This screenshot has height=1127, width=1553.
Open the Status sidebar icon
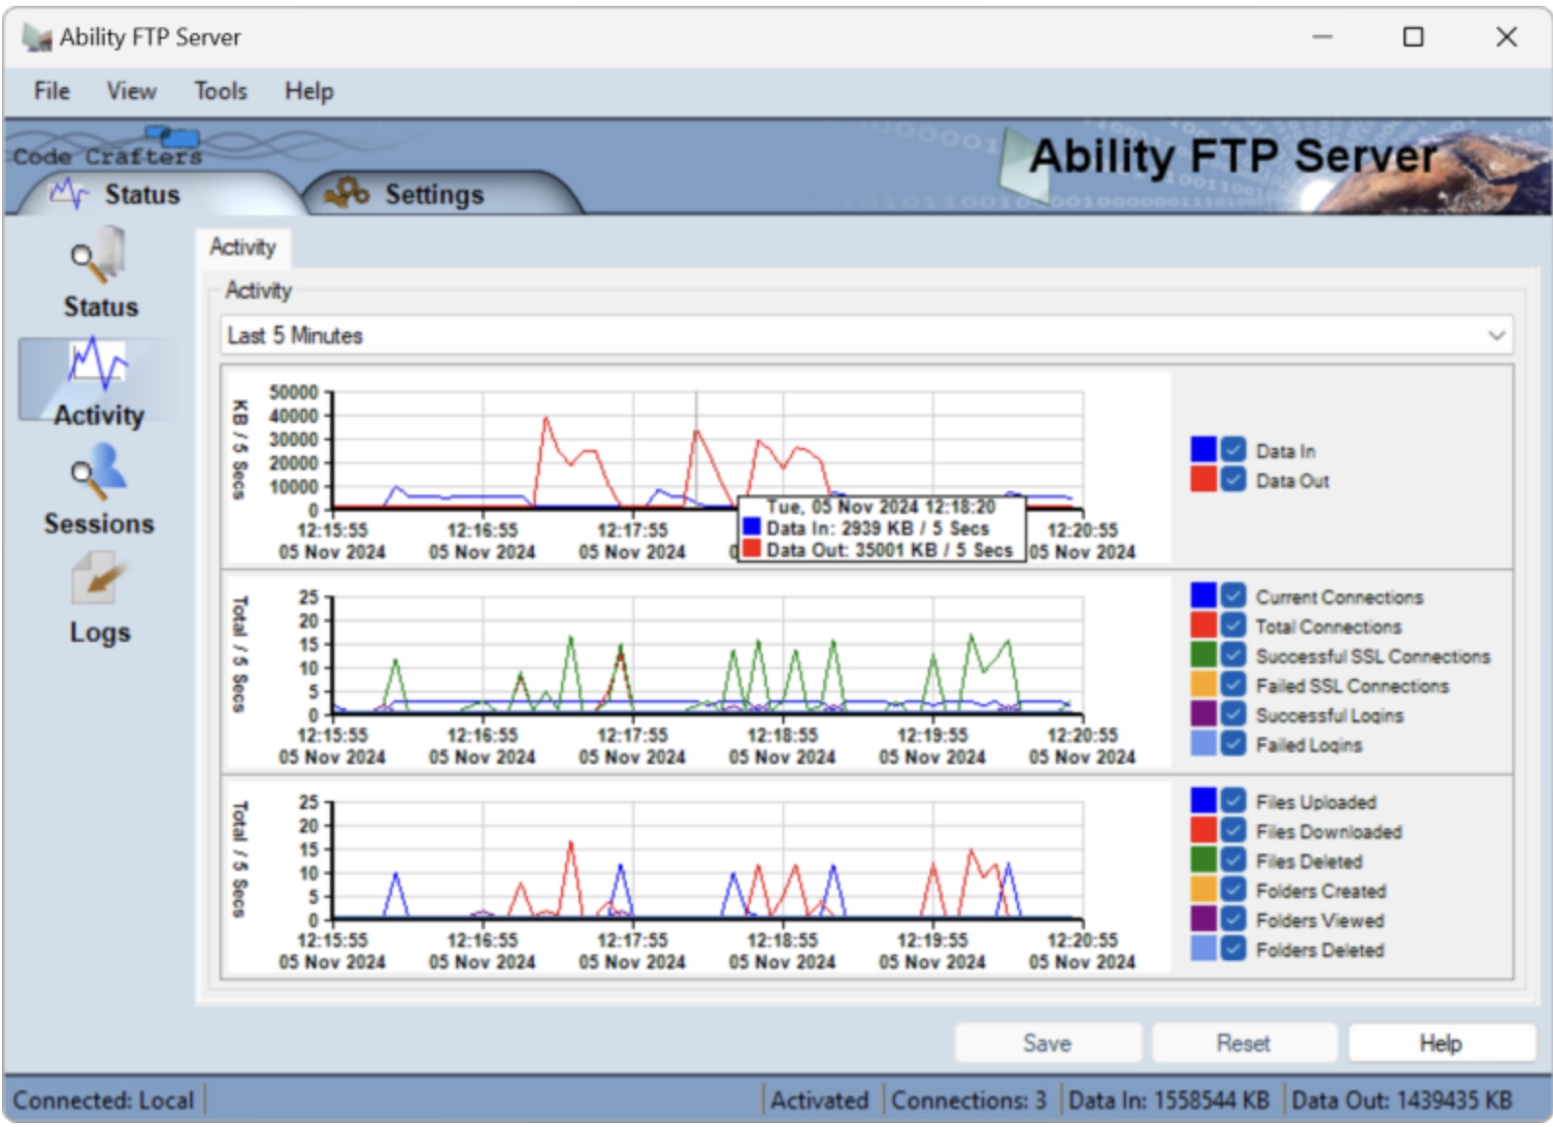[x=100, y=273]
